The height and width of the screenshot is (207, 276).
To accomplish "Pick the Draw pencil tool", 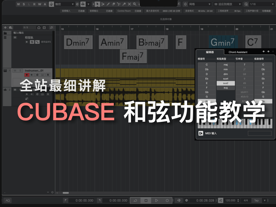I will pyautogui.click(x=108, y=4).
